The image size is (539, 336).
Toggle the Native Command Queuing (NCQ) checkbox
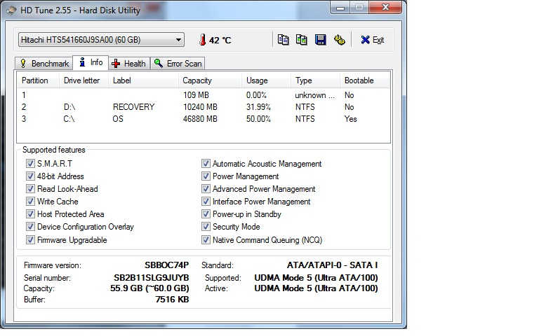[206, 239]
